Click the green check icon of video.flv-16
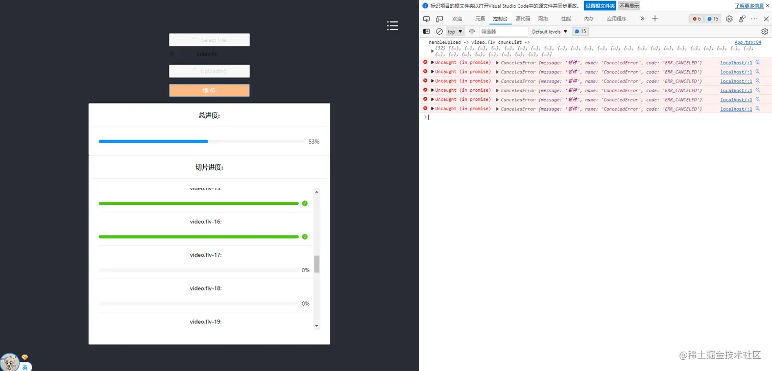This screenshot has height=371, width=772. coord(305,236)
